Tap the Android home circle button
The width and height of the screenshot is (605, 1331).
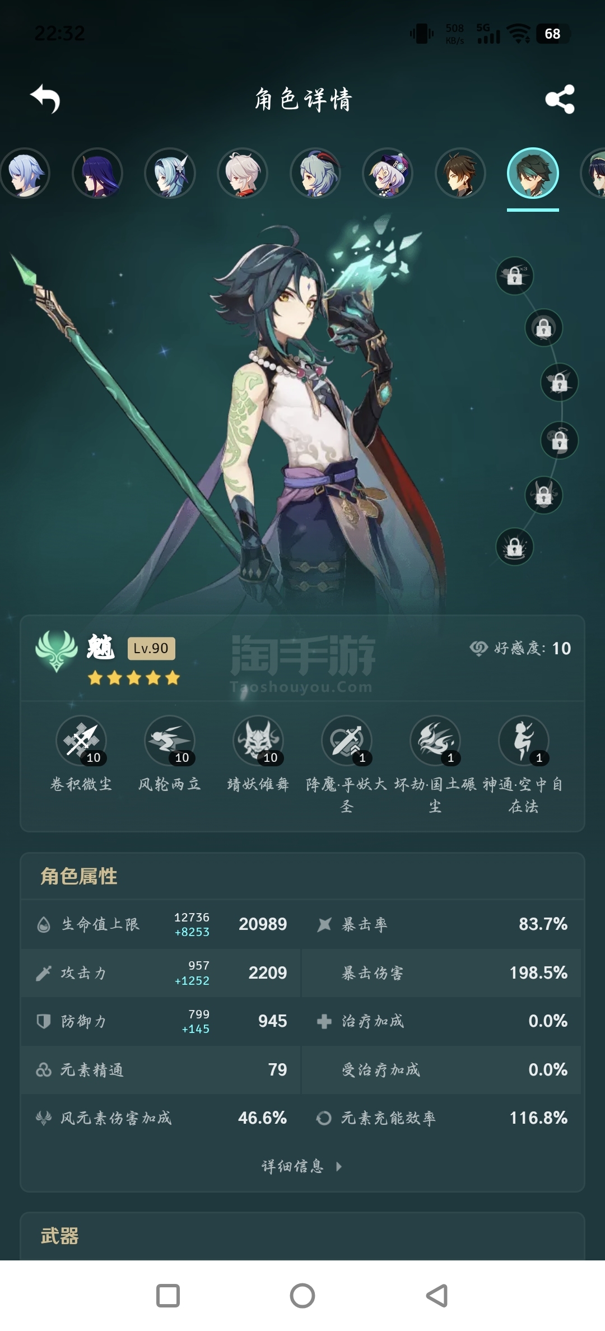click(302, 1296)
